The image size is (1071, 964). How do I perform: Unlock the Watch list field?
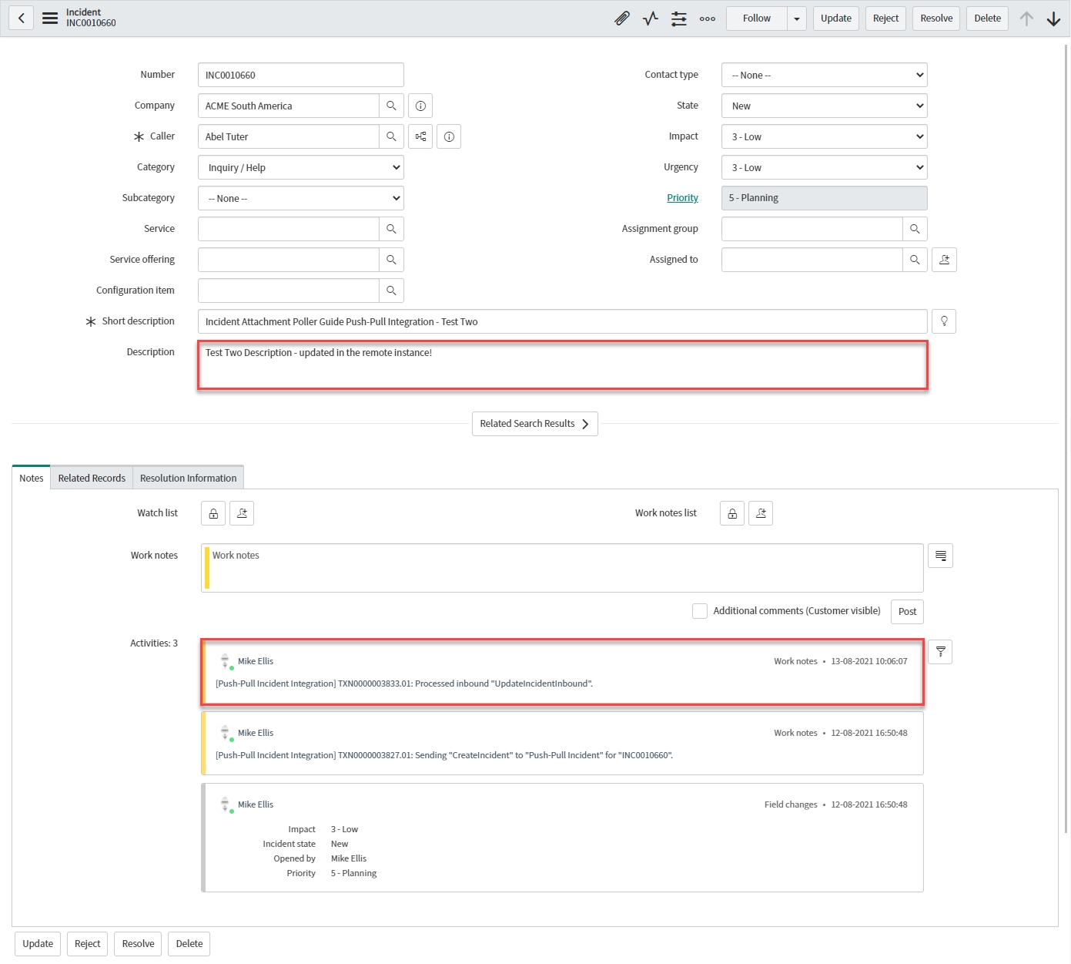(213, 513)
